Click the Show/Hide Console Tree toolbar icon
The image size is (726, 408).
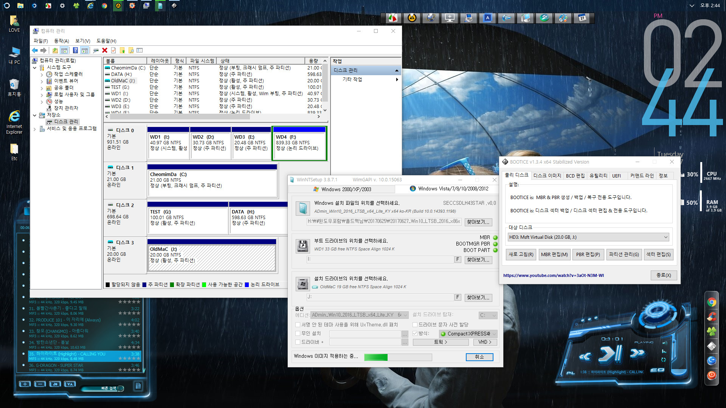(64, 50)
